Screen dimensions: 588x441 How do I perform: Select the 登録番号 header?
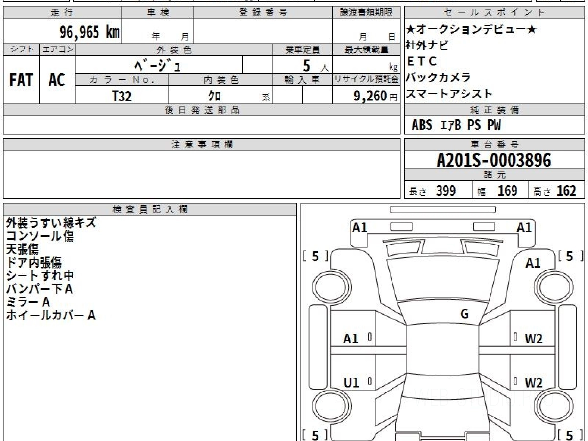point(263,13)
